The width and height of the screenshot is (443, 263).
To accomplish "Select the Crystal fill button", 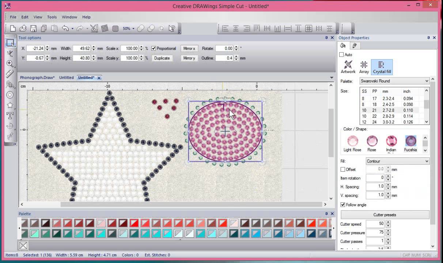I will [x=382, y=67].
